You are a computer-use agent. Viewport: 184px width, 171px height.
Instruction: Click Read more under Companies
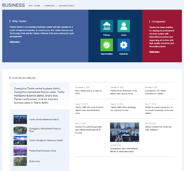[x=155, y=52]
